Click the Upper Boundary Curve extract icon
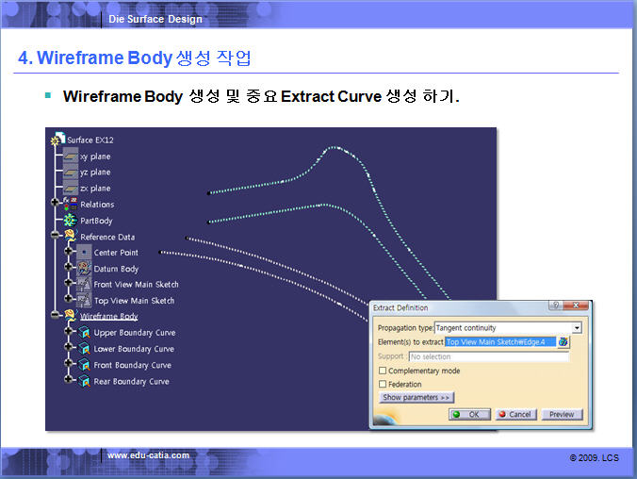This screenshot has width=637, height=479. [x=84, y=333]
